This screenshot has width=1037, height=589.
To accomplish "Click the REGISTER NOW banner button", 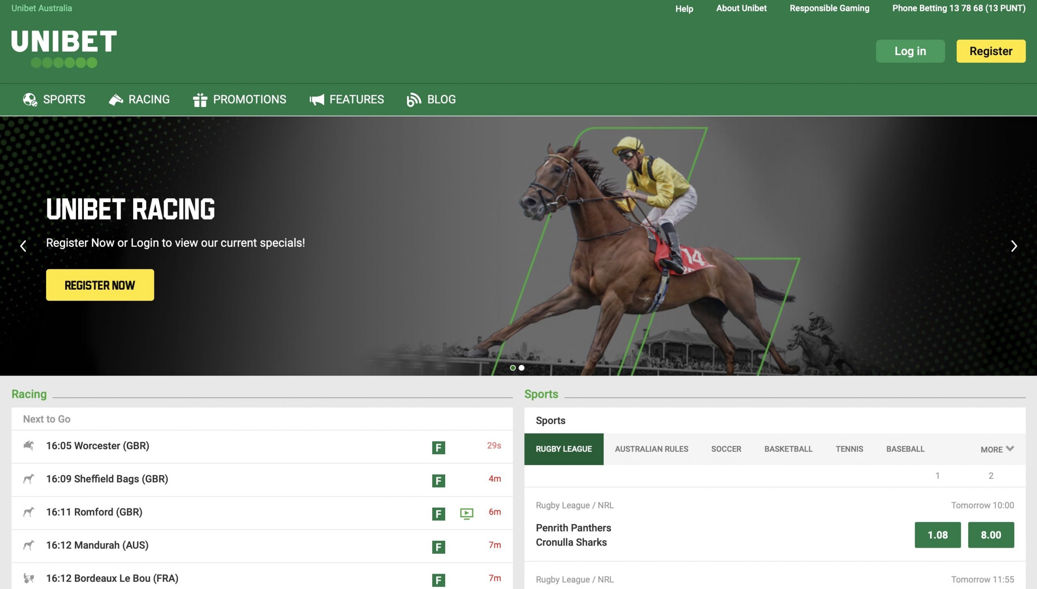I will tap(100, 285).
